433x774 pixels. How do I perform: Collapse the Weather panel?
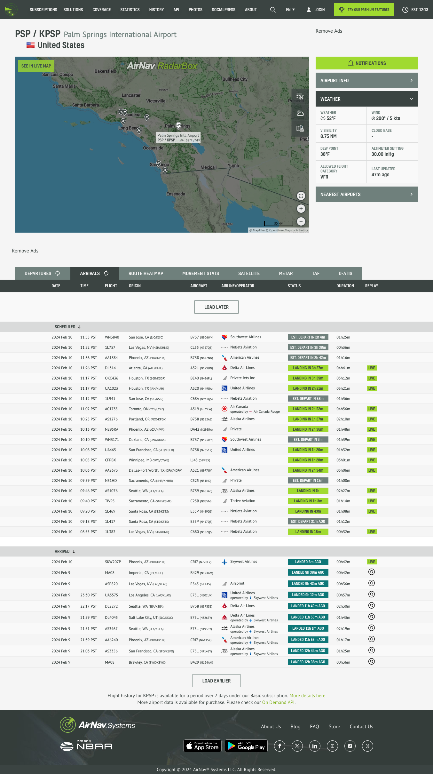[x=366, y=99]
